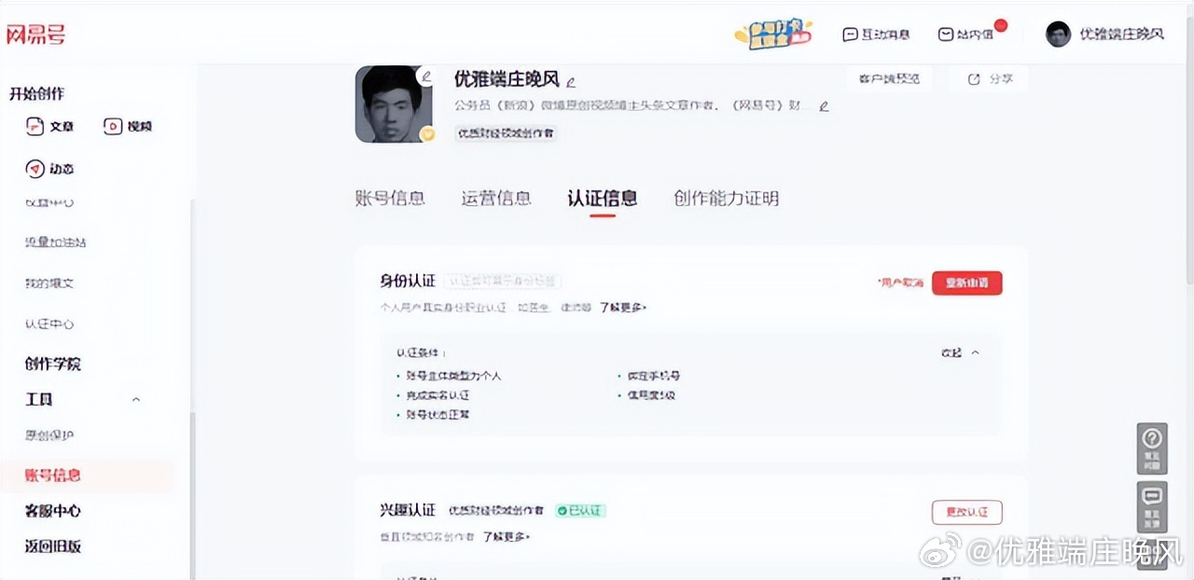Click the 开始创作 sidebar heading

(x=37, y=93)
